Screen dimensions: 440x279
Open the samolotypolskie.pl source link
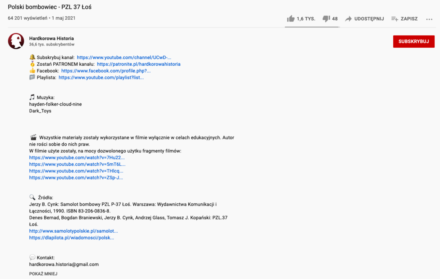click(x=73, y=231)
